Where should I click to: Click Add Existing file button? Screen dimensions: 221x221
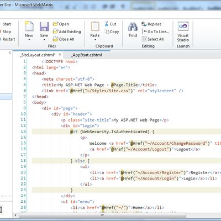click(x=67, y=31)
